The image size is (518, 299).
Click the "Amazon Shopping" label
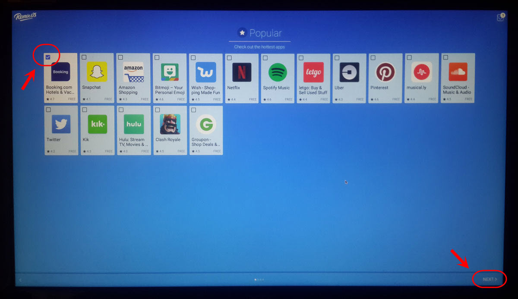pos(128,90)
